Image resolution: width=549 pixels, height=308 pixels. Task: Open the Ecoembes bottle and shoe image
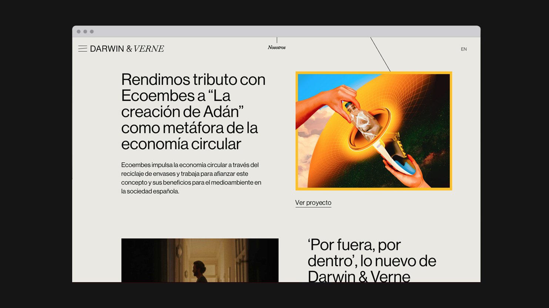pyautogui.click(x=374, y=131)
